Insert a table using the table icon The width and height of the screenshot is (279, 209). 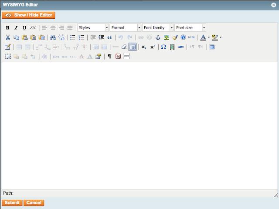click(133, 47)
